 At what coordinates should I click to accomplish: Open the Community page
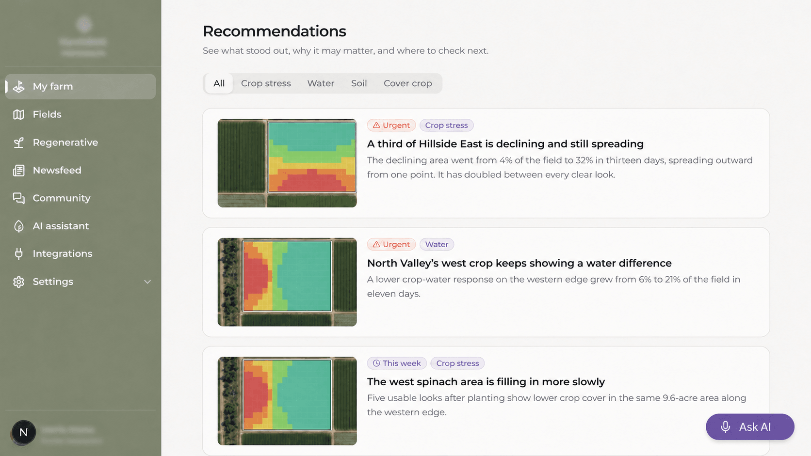(81, 198)
